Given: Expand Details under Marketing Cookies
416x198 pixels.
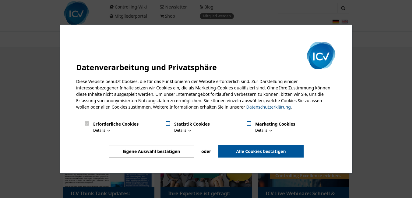Looking at the screenshot, I should (x=264, y=130).
